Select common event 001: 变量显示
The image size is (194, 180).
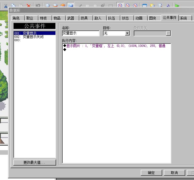(x=34, y=33)
